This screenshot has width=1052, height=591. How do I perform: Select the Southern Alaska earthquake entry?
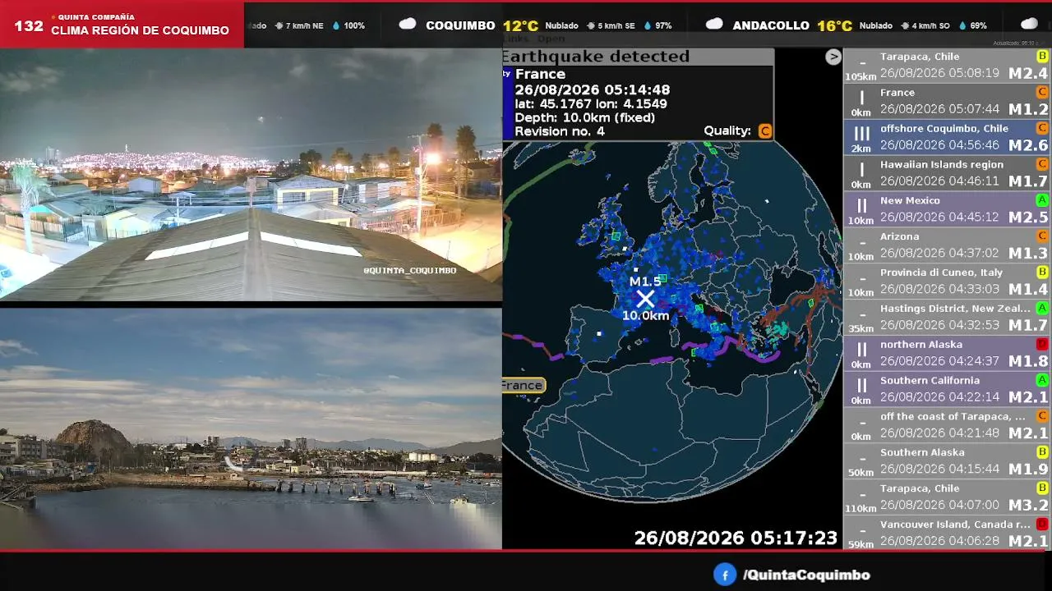pos(947,461)
